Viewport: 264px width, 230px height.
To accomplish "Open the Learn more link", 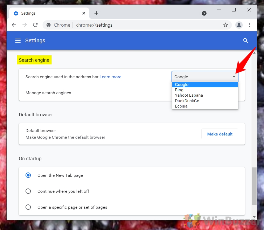I will pos(110,77).
